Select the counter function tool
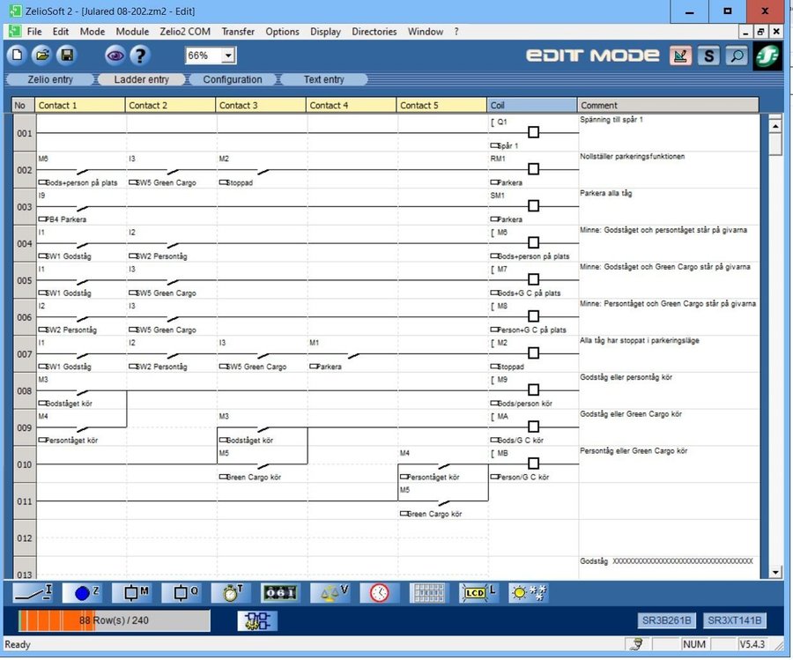Screen dimensions: 793x660 281,593
